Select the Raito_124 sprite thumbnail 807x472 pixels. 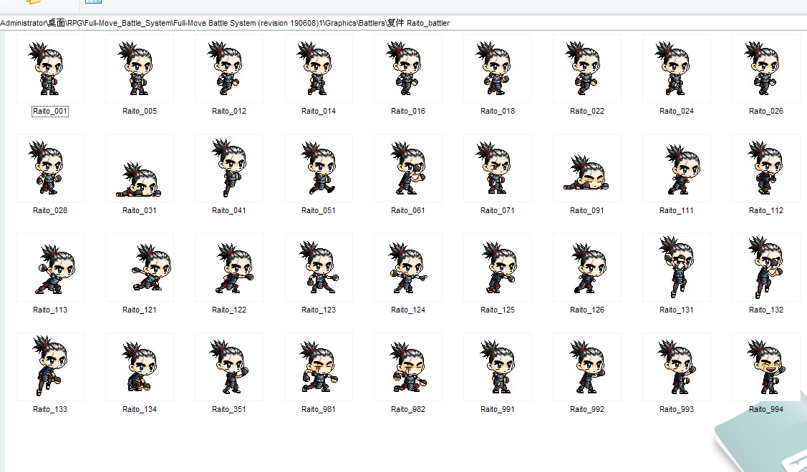point(408,267)
